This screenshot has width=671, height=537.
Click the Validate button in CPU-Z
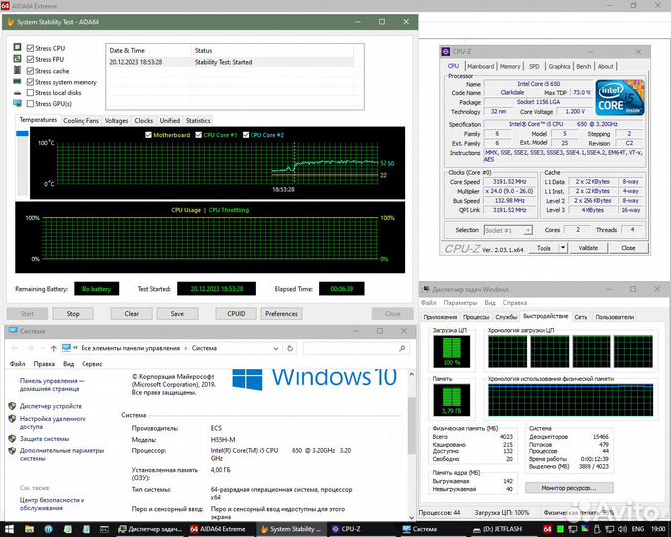click(x=588, y=248)
